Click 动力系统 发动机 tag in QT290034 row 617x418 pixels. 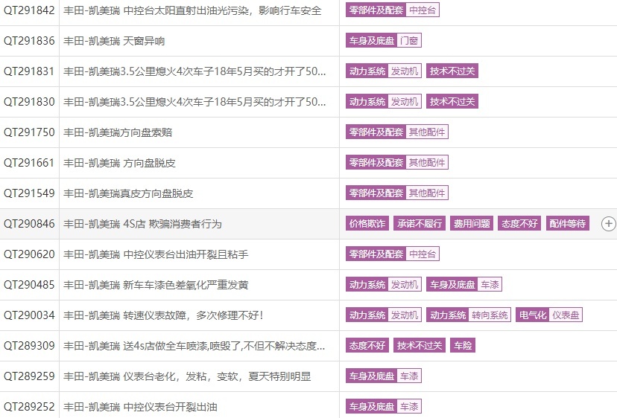[384, 315]
